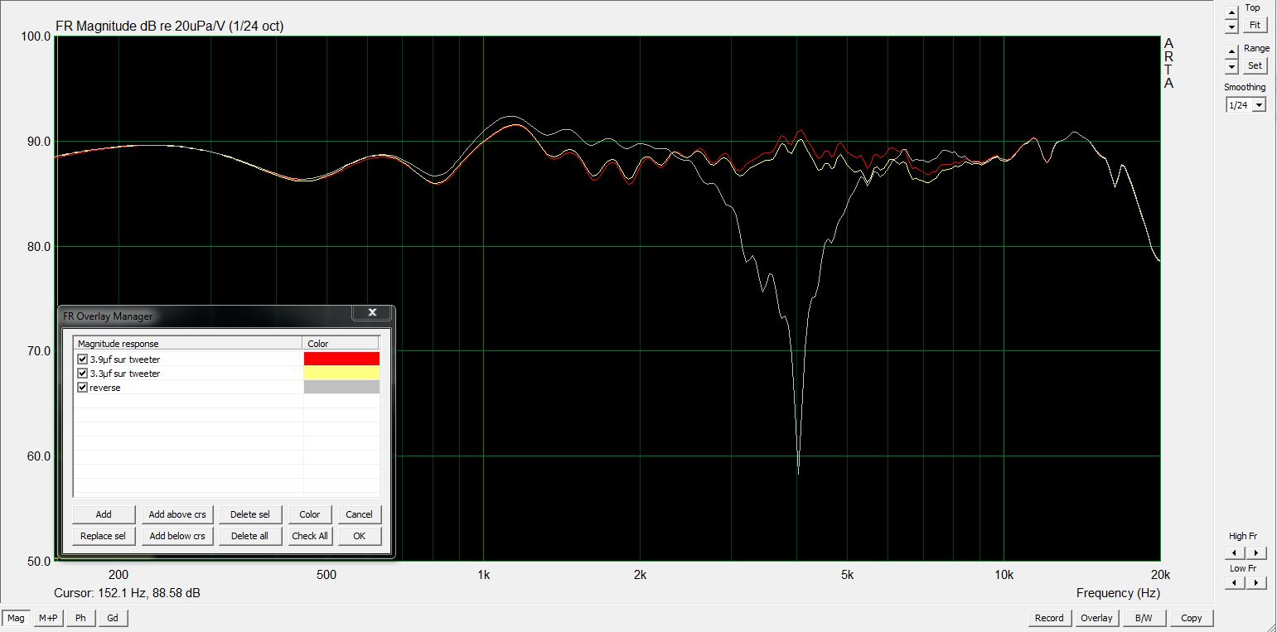Click the Top up arrow stepper

1231,12
